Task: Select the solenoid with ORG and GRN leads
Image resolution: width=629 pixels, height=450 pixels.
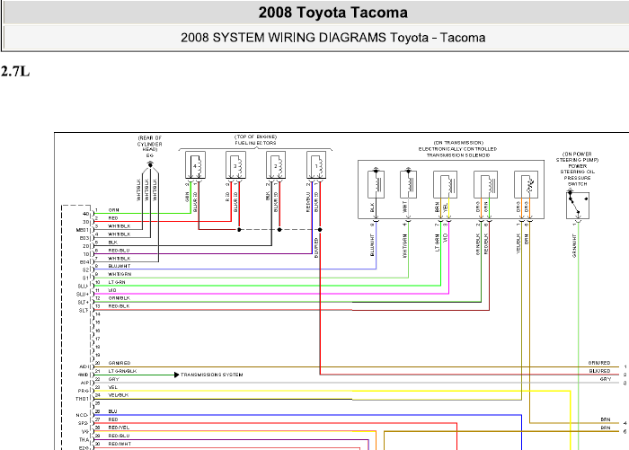Action: pos(486,184)
